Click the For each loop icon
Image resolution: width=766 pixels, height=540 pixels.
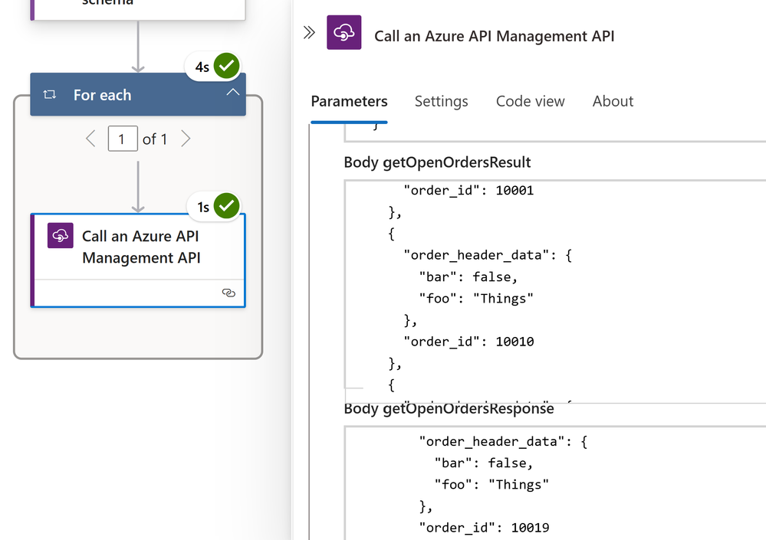point(49,95)
